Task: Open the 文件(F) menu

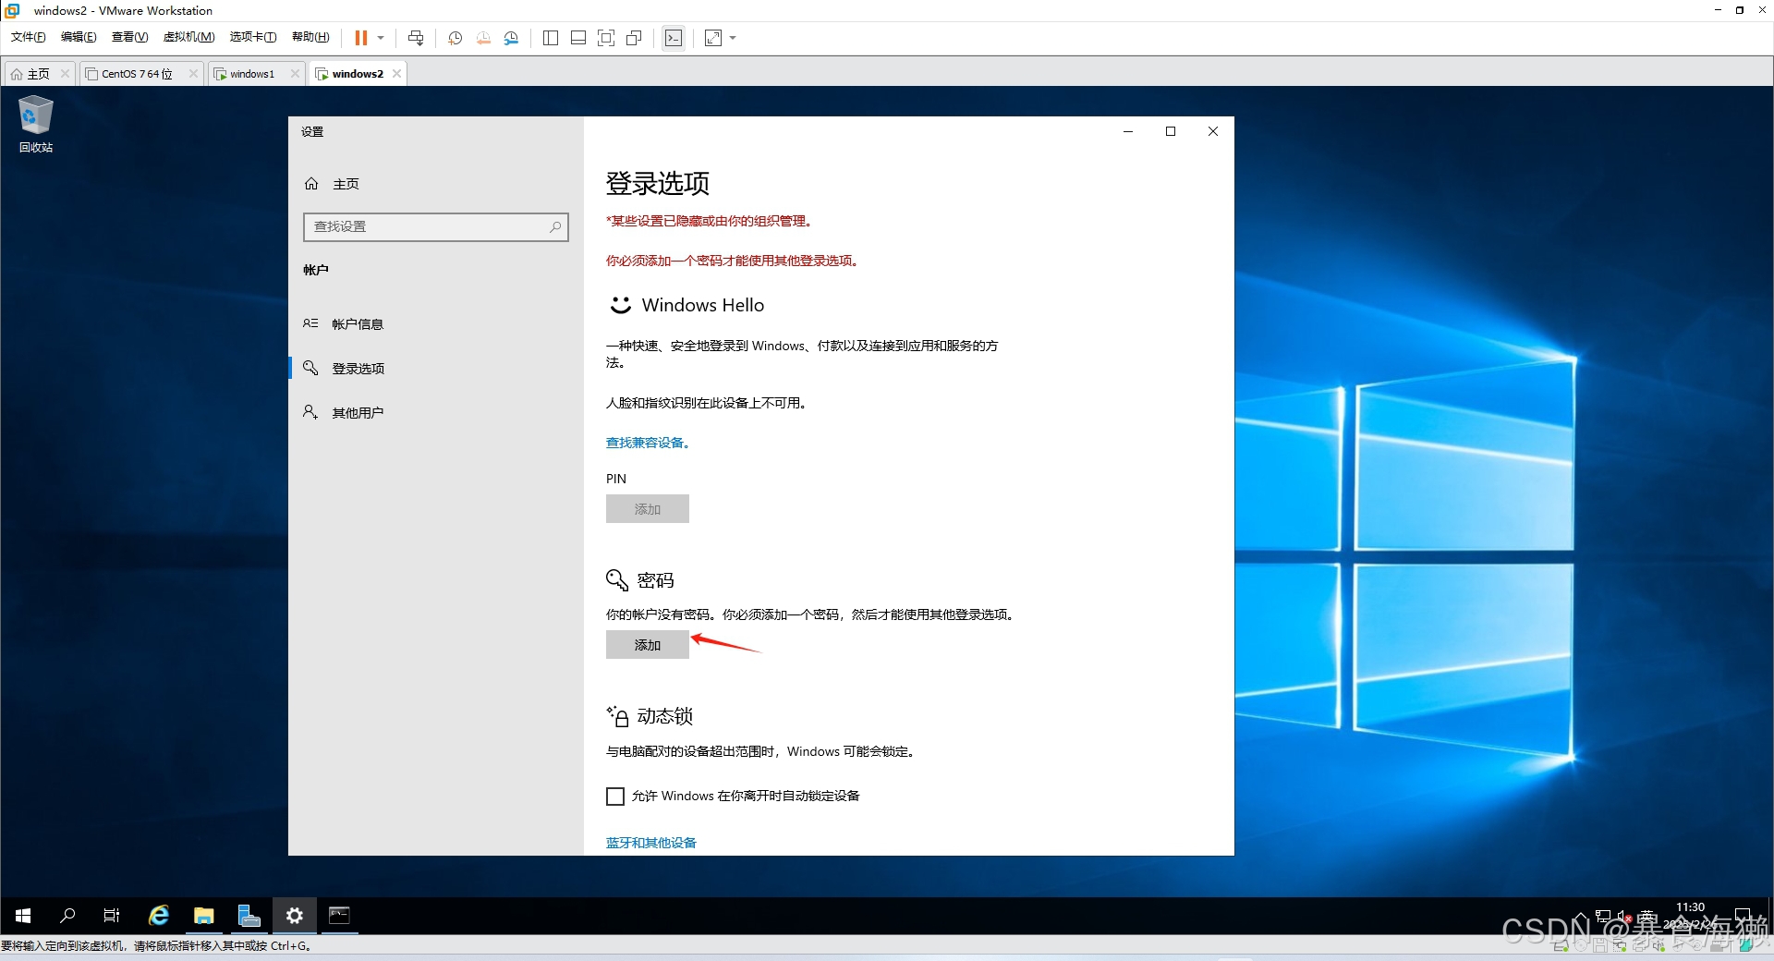Action: 29,37
